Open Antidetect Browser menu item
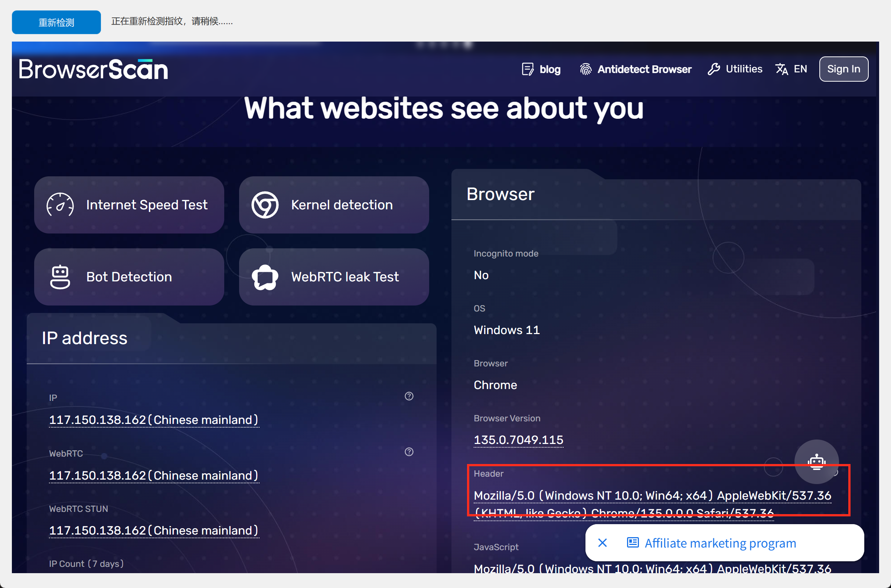 click(x=644, y=69)
